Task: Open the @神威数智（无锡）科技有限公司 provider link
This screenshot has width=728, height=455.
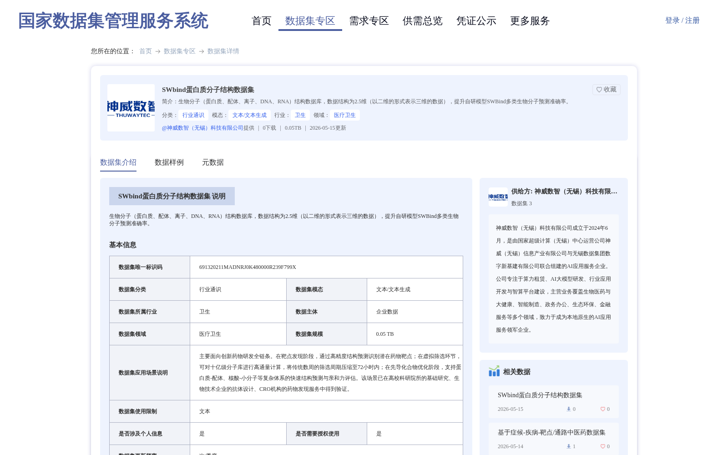Action: tap(202, 128)
